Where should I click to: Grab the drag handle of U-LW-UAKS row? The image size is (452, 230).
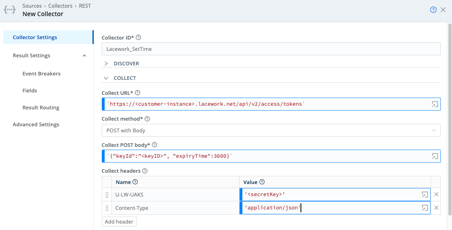pyautogui.click(x=107, y=195)
